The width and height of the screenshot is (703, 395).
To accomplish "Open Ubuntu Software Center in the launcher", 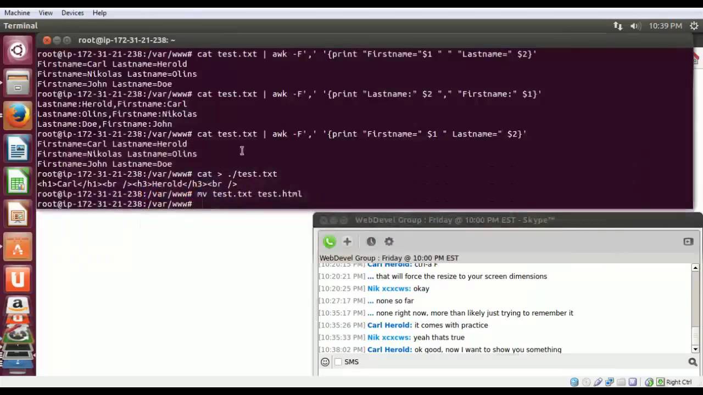I will pyautogui.click(x=18, y=247).
